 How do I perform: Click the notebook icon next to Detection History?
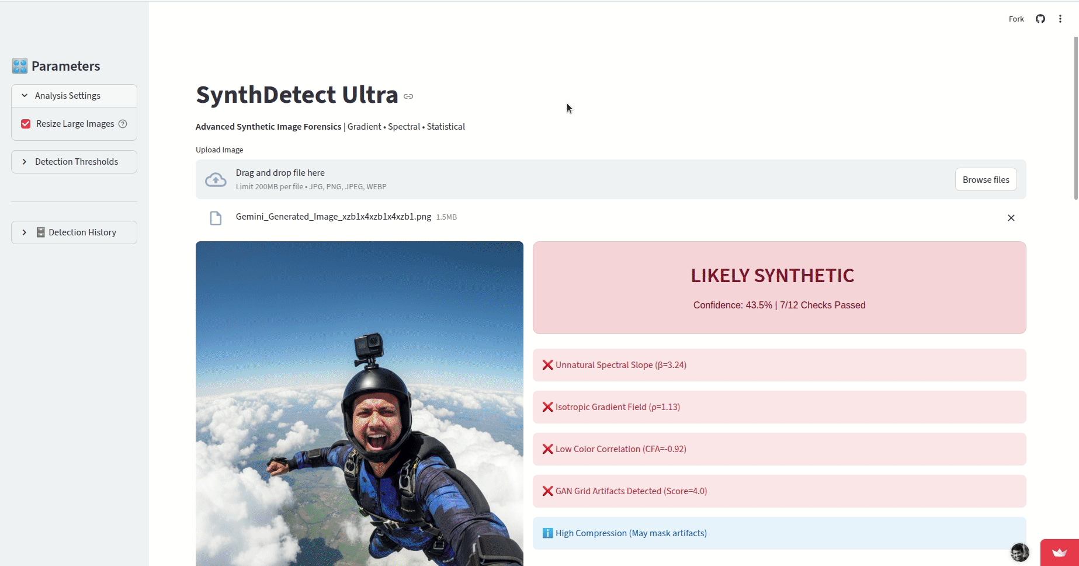pyautogui.click(x=40, y=232)
